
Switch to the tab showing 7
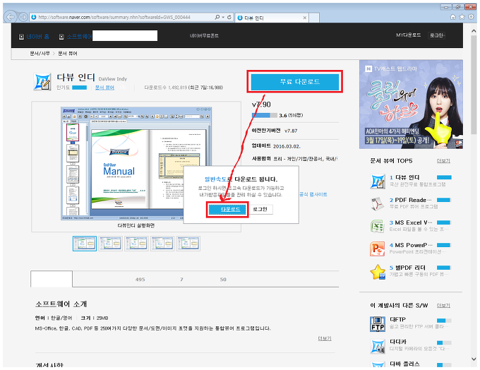tap(181, 280)
